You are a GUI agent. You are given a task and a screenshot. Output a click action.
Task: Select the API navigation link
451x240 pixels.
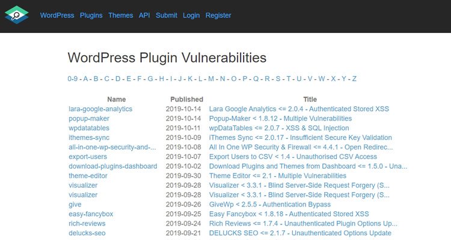[144, 16]
